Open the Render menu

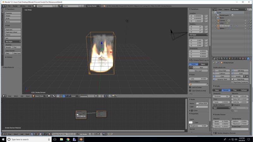coord(15,6)
